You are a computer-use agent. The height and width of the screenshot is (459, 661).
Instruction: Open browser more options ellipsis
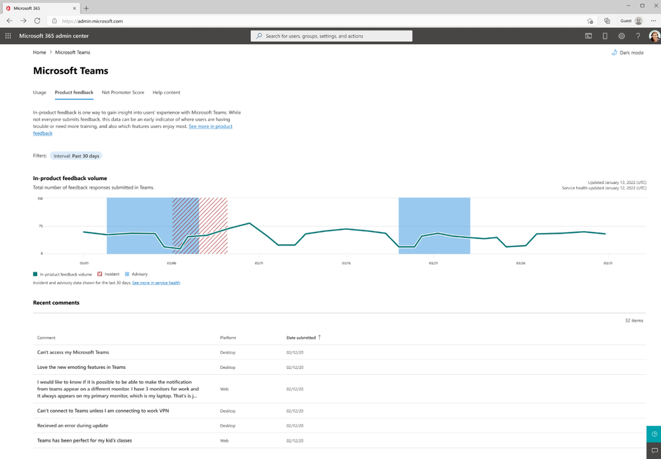[x=653, y=21]
